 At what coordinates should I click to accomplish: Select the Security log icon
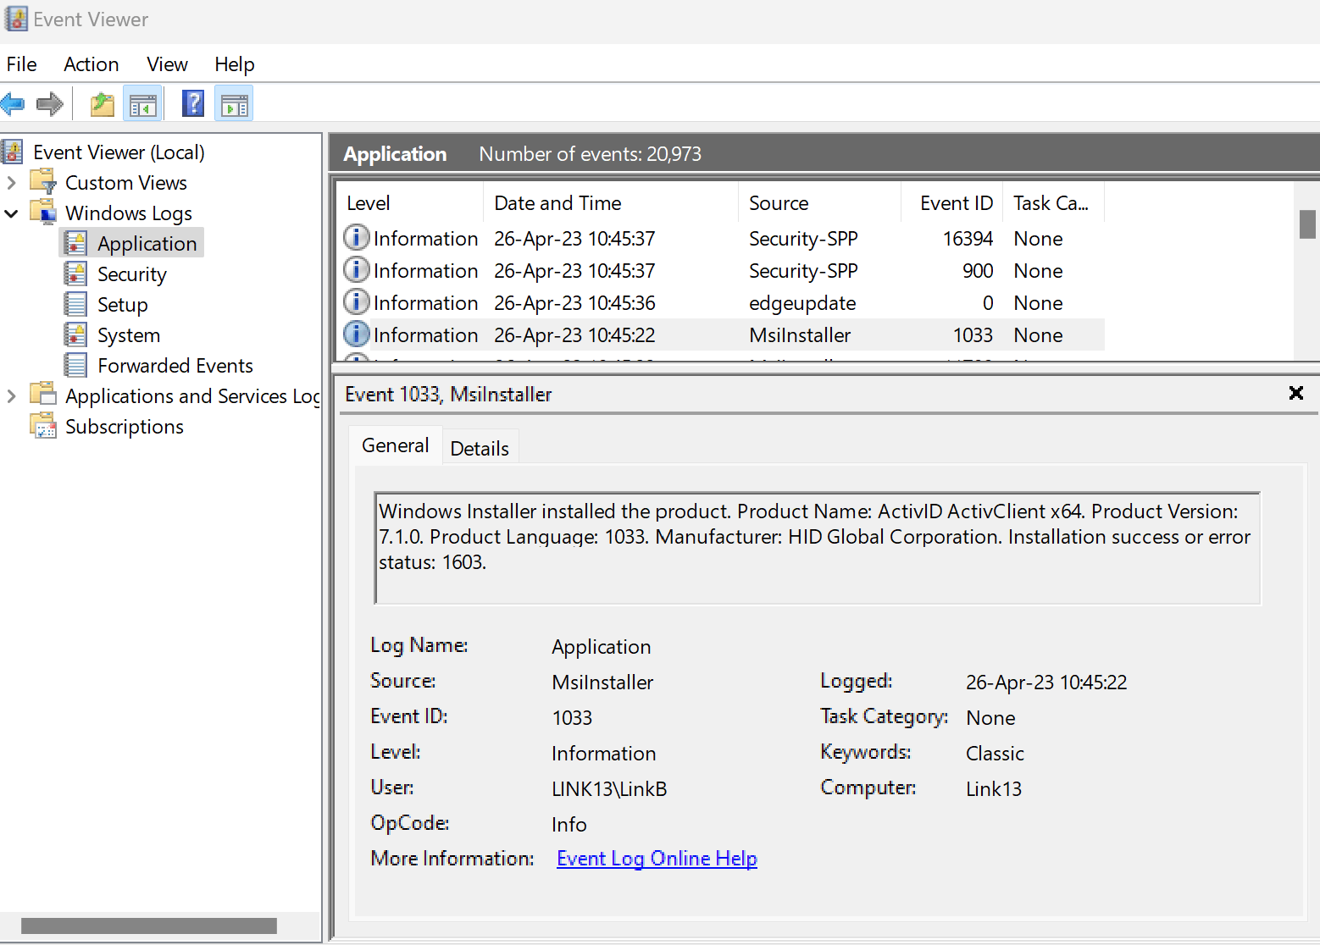coord(77,274)
